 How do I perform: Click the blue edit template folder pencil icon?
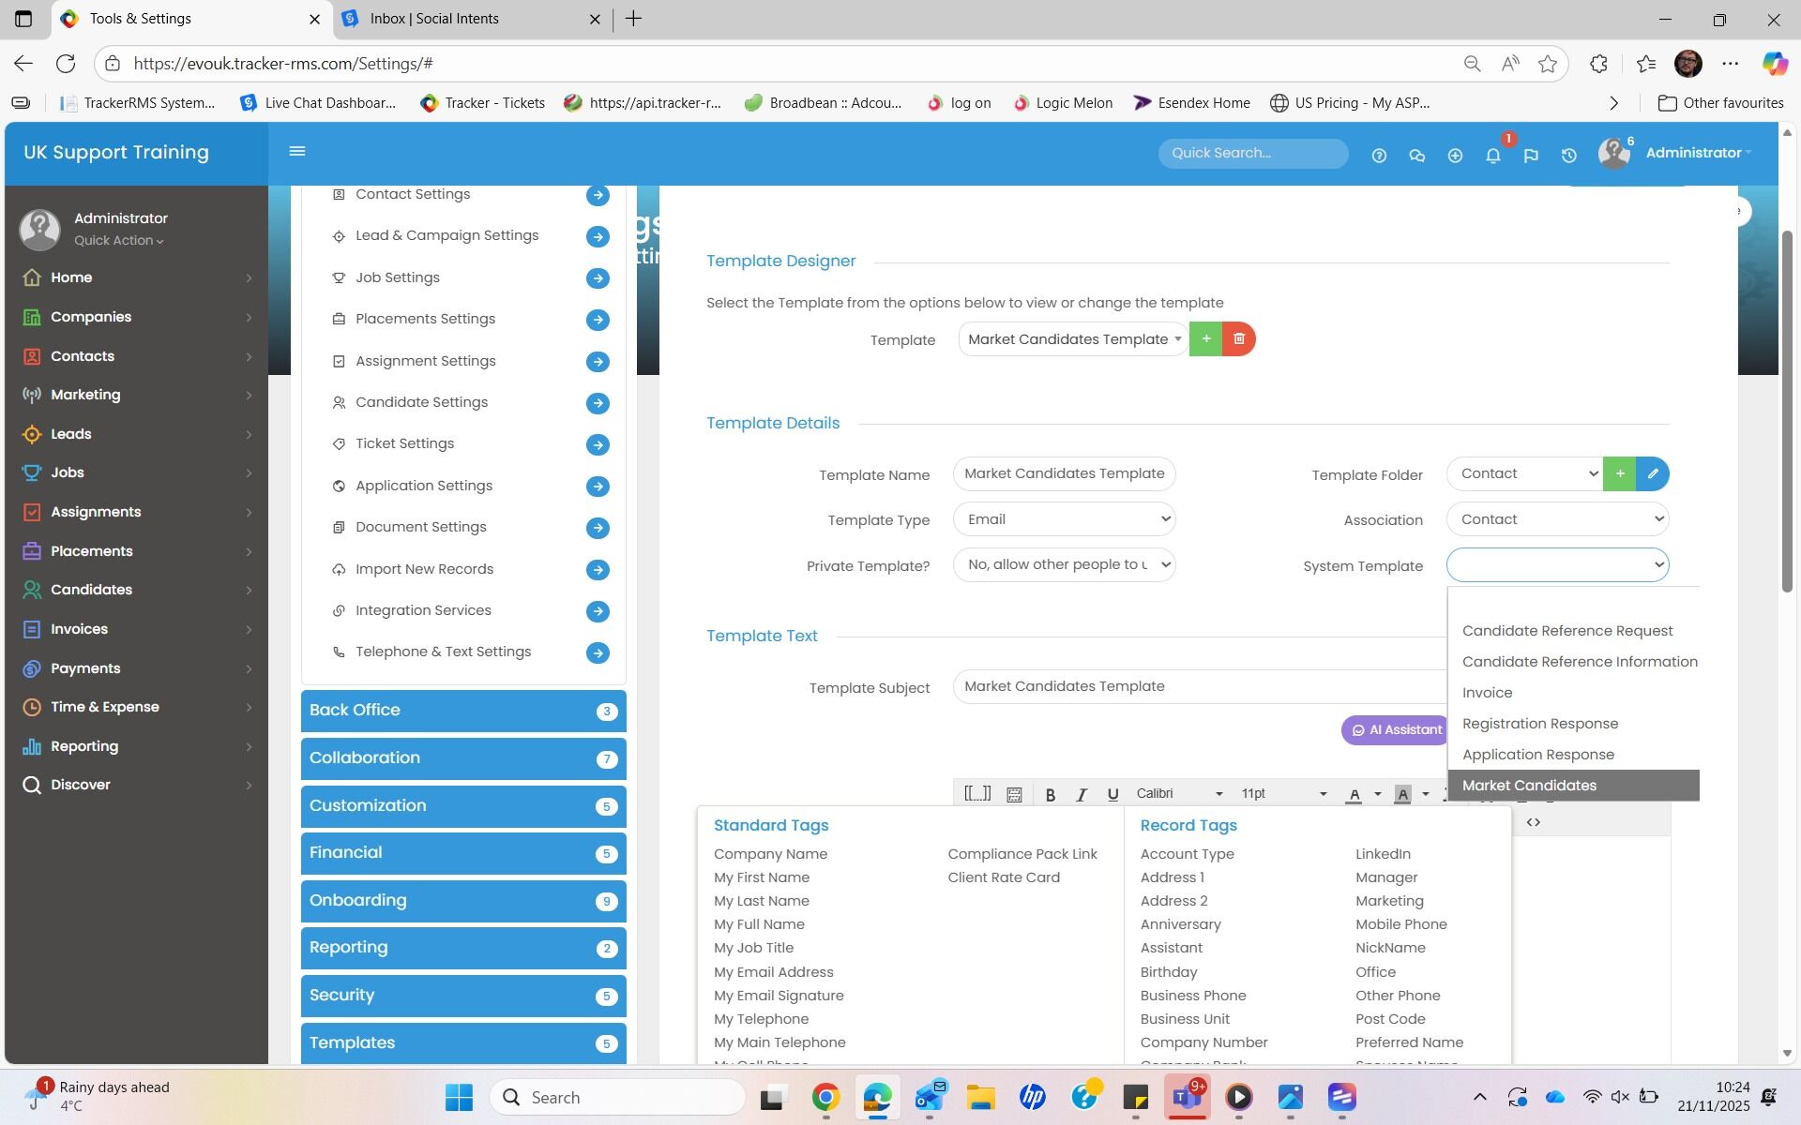[x=1652, y=474]
